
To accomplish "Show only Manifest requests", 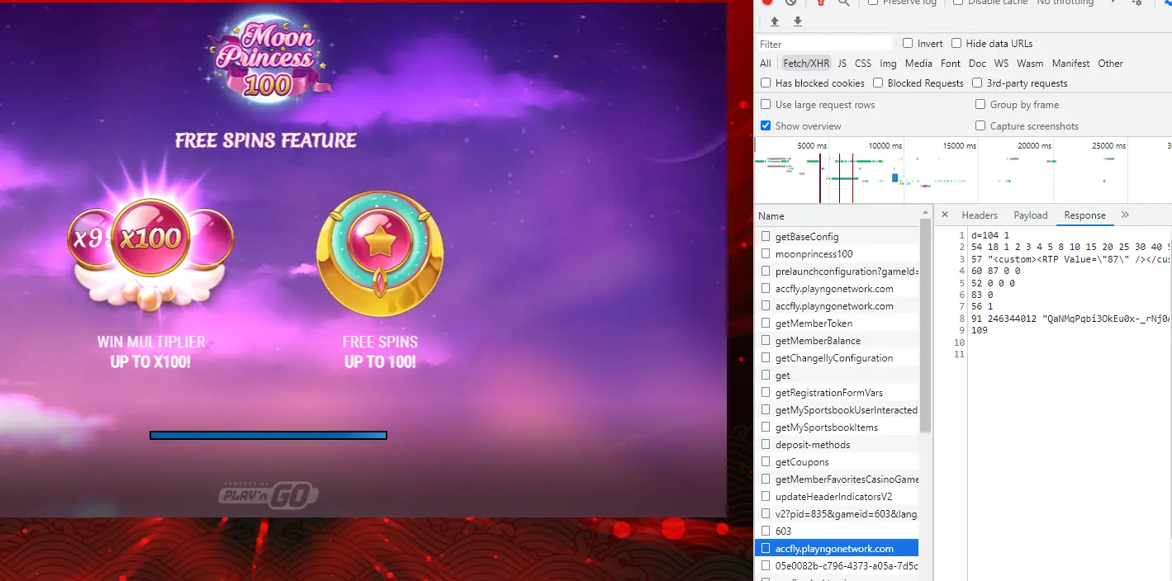I will pos(1070,64).
